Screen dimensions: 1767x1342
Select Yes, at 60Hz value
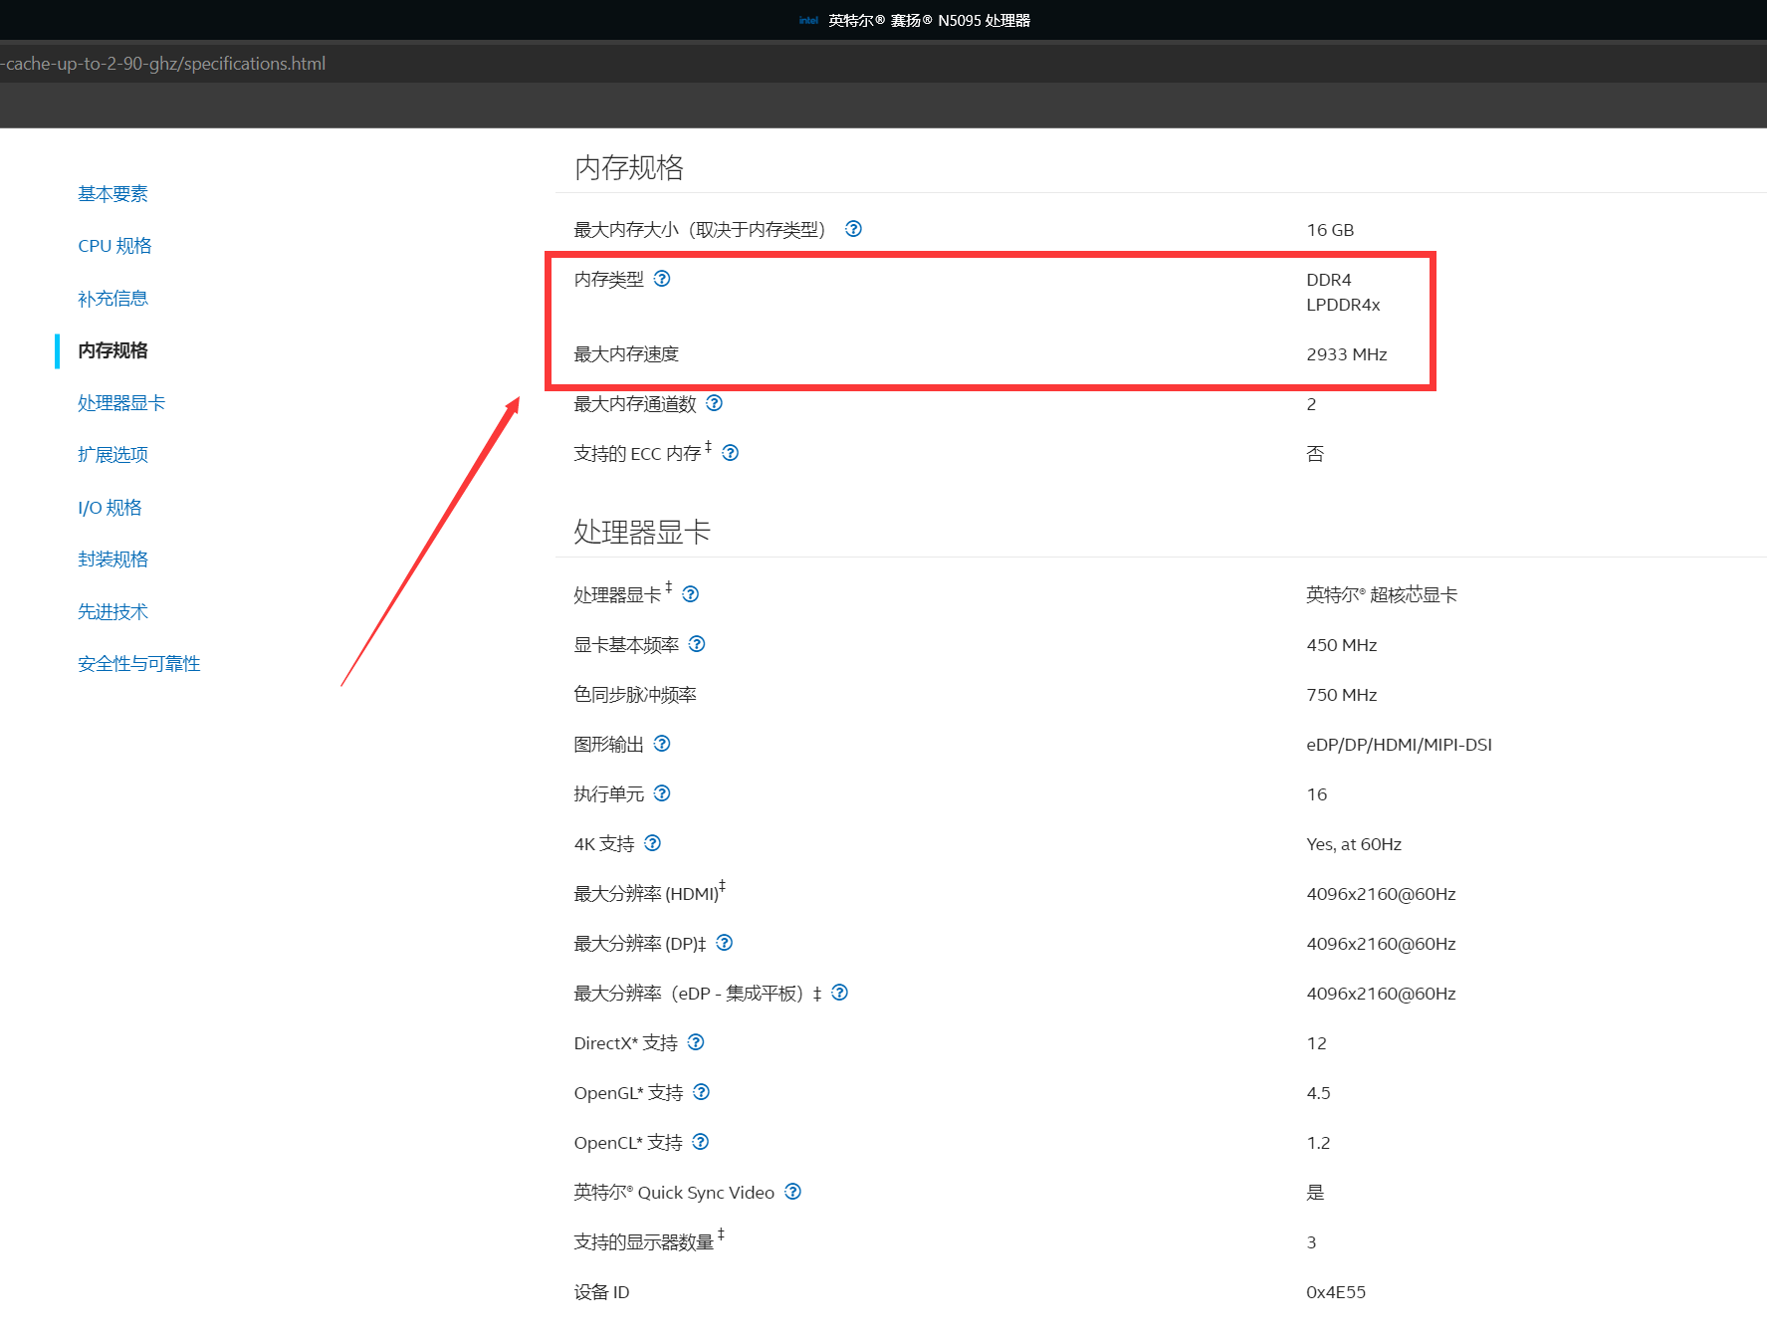1354,844
